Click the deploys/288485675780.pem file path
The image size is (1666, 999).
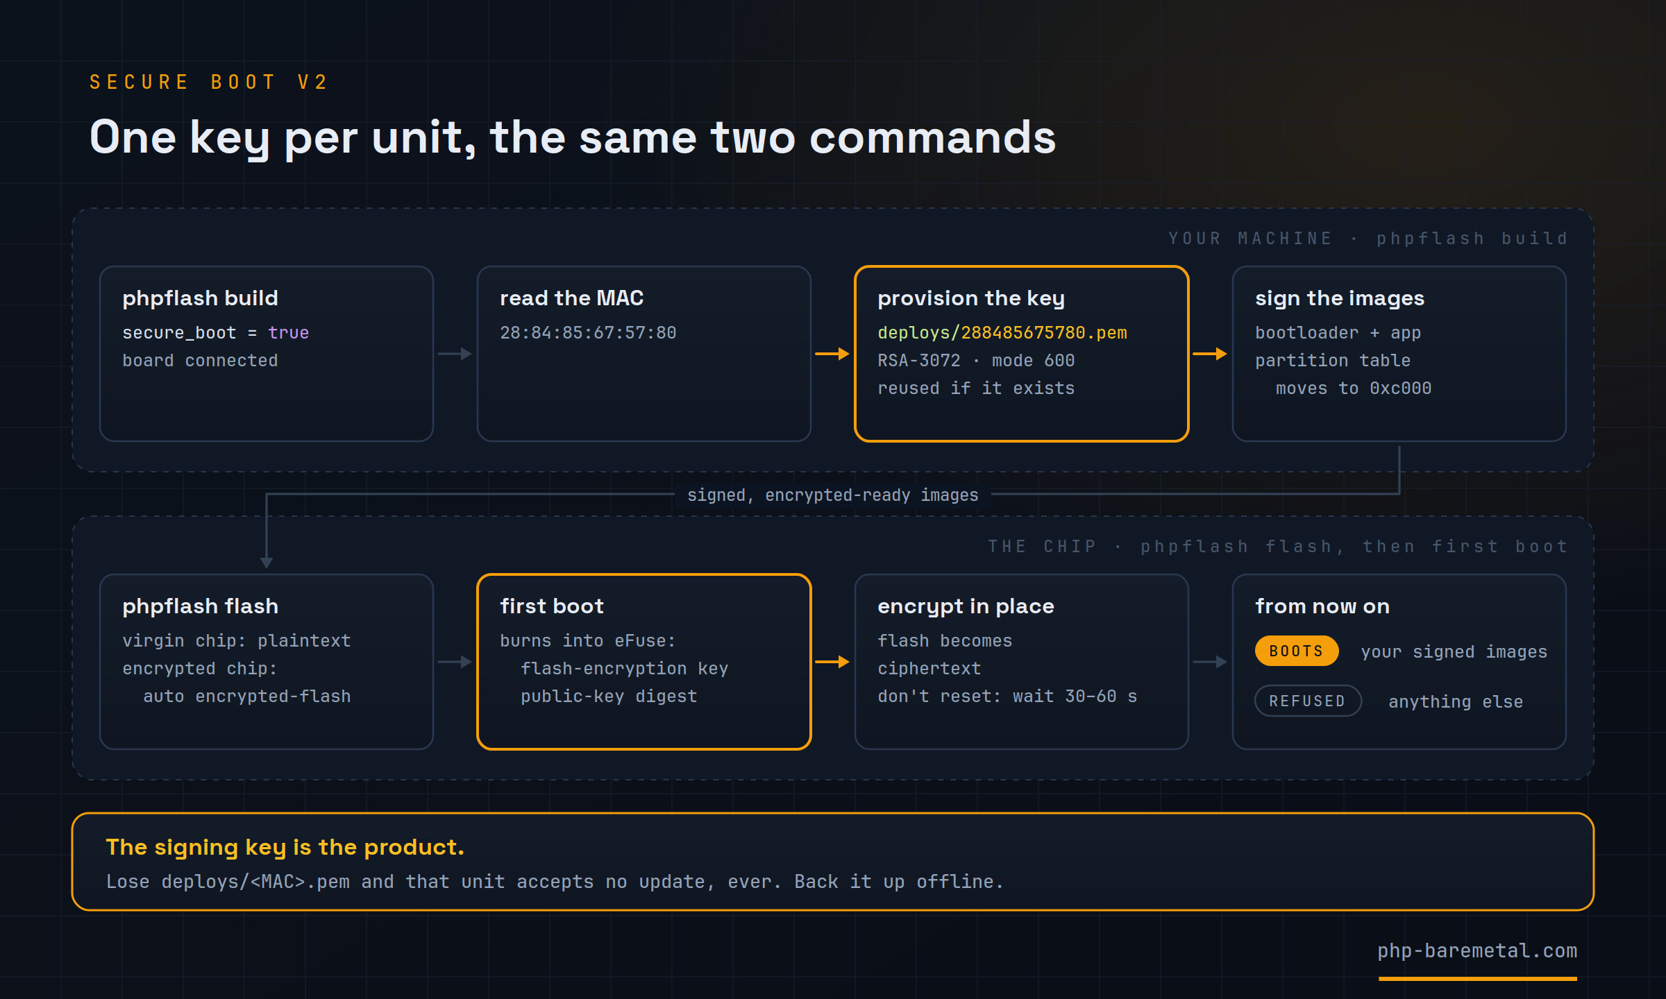pos(1002,333)
